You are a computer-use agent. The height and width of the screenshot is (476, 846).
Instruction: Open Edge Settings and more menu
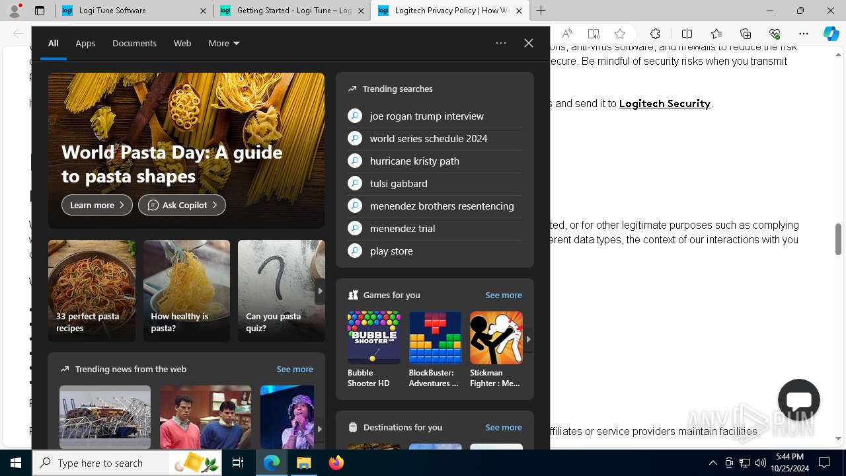coord(804,34)
